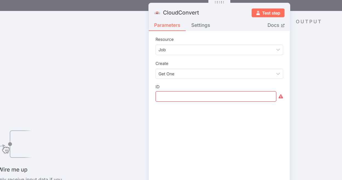Screen dimensions: 342x180
Task: Run the node with Test step
Action: click(x=268, y=13)
